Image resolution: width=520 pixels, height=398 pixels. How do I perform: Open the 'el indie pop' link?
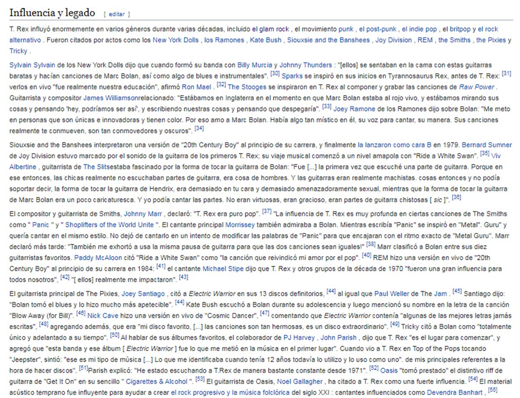(x=419, y=29)
